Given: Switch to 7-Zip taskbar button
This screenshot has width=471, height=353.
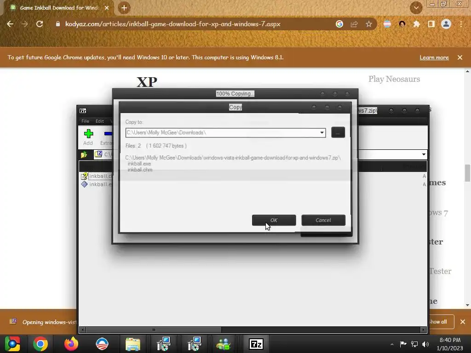Looking at the screenshot, I should [256, 344].
